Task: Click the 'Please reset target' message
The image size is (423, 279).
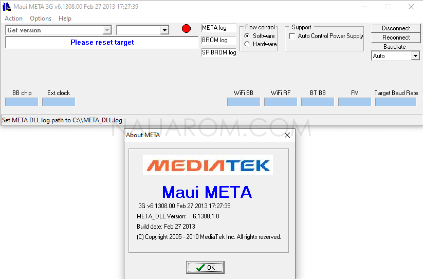Action: pyautogui.click(x=102, y=42)
